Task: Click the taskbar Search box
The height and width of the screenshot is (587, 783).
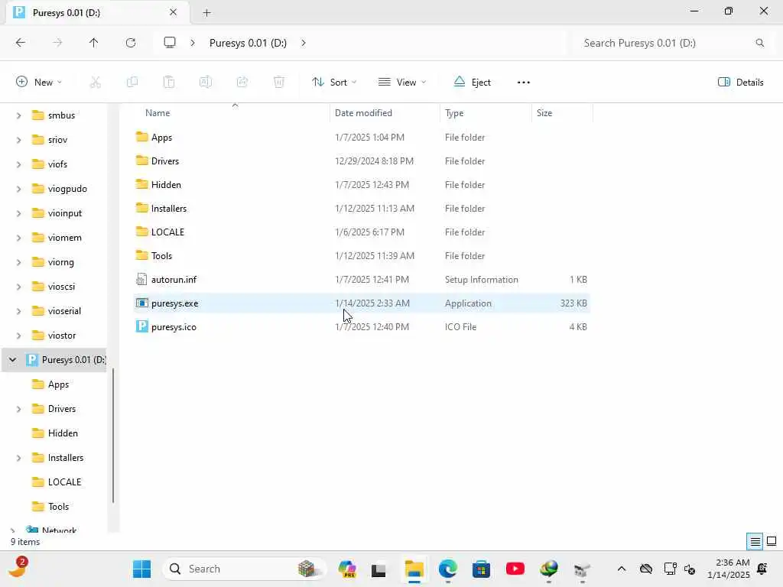Action: [245, 569]
